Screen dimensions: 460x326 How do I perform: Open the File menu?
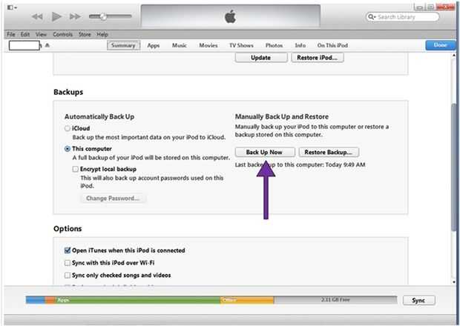[x=11, y=34]
